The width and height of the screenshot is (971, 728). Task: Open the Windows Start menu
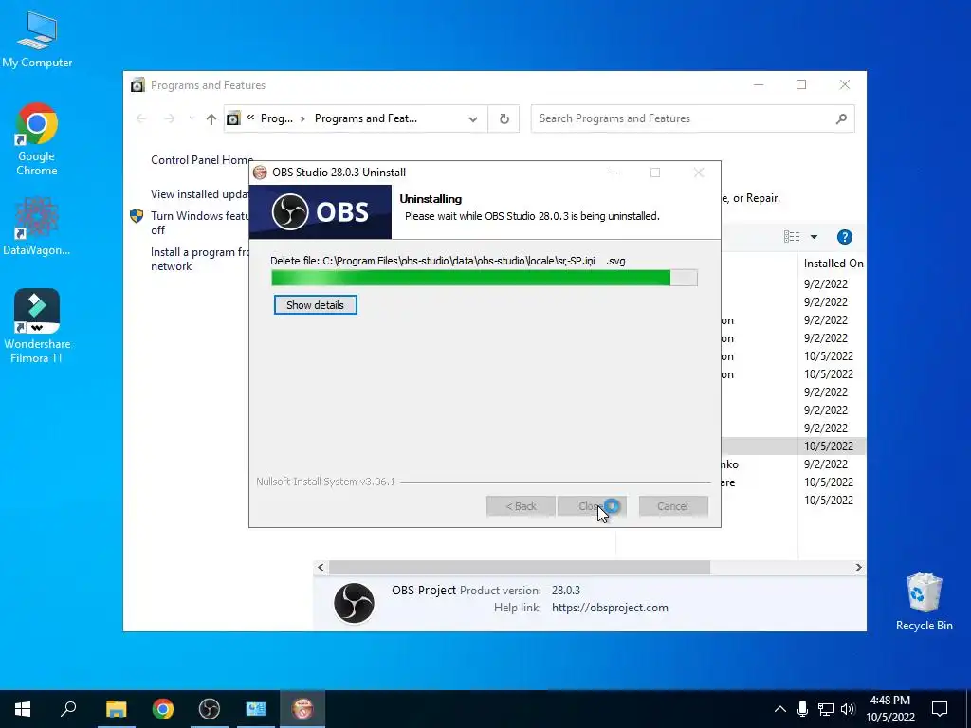pos(23,709)
